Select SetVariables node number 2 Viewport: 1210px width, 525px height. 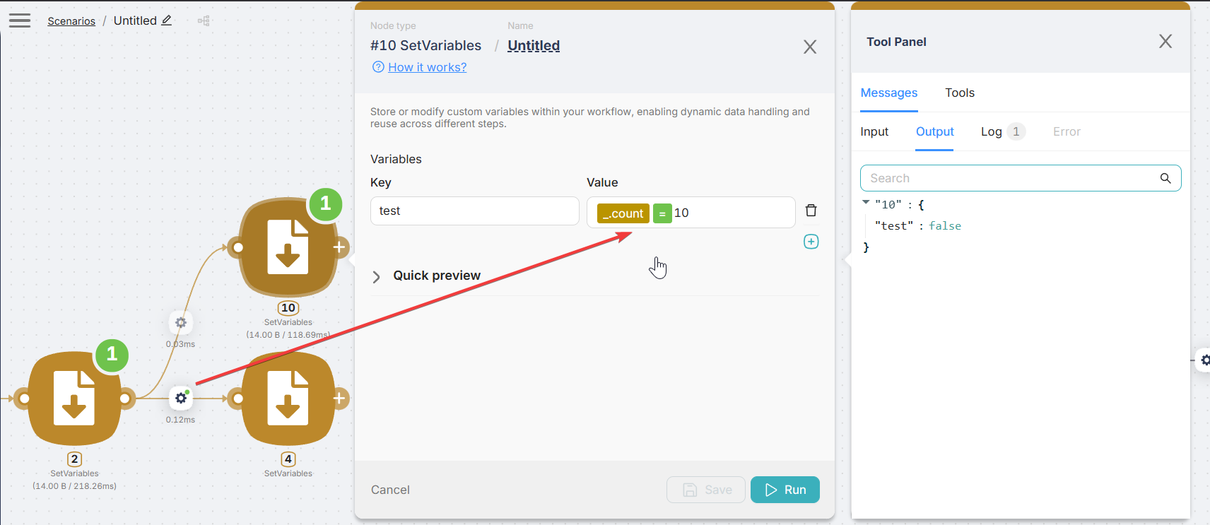[x=74, y=399]
